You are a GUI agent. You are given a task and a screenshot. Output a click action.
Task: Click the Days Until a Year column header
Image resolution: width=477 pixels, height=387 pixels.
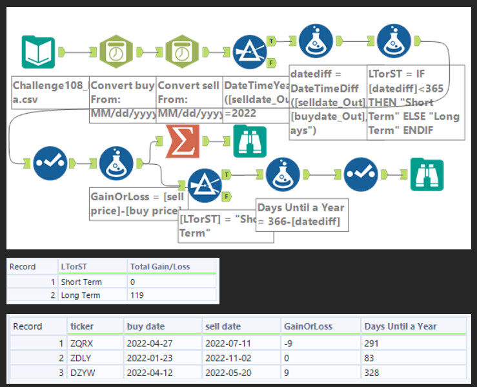(414, 326)
